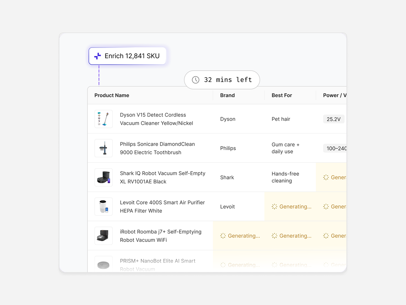Click the 100–240 power tag in Philips row
The height and width of the screenshot is (305, 406).
point(335,148)
